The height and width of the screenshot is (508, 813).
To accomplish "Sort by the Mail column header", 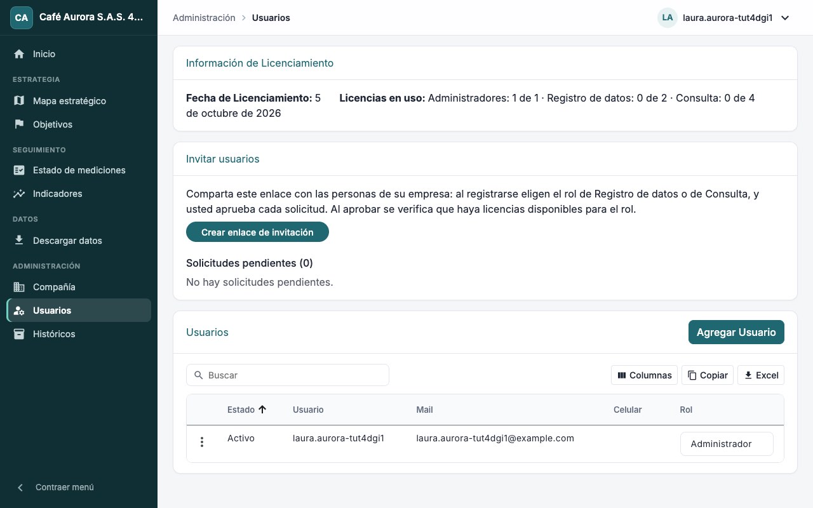I will click(x=424, y=410).
